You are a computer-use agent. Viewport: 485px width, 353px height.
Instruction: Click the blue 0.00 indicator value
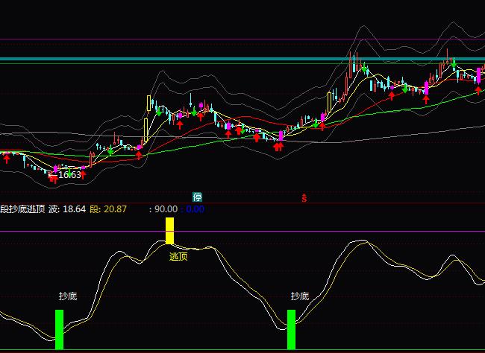click(194, 210)
